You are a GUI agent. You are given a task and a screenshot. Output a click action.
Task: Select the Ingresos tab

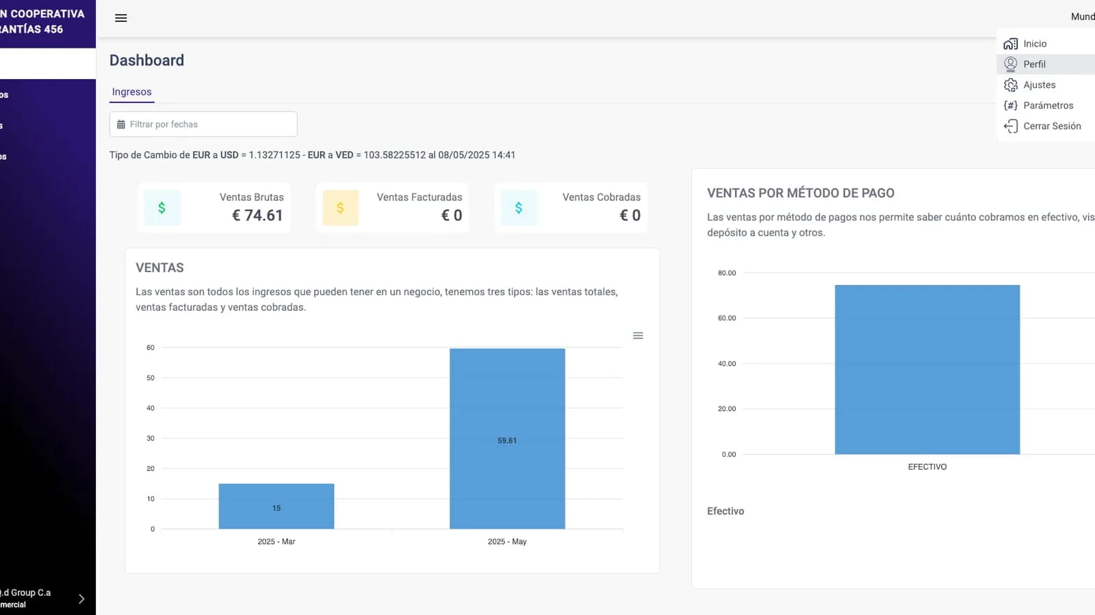tap(132, 92)
